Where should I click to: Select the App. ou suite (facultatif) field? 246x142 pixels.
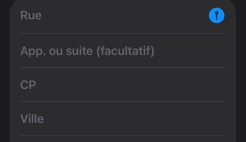pos(123,51)
